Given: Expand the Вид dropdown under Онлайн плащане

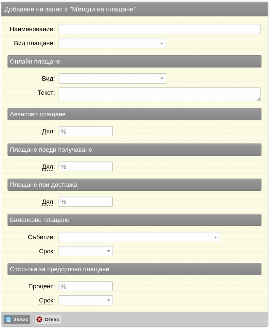Looking at the screenshot, I should [x=112, y=78].
